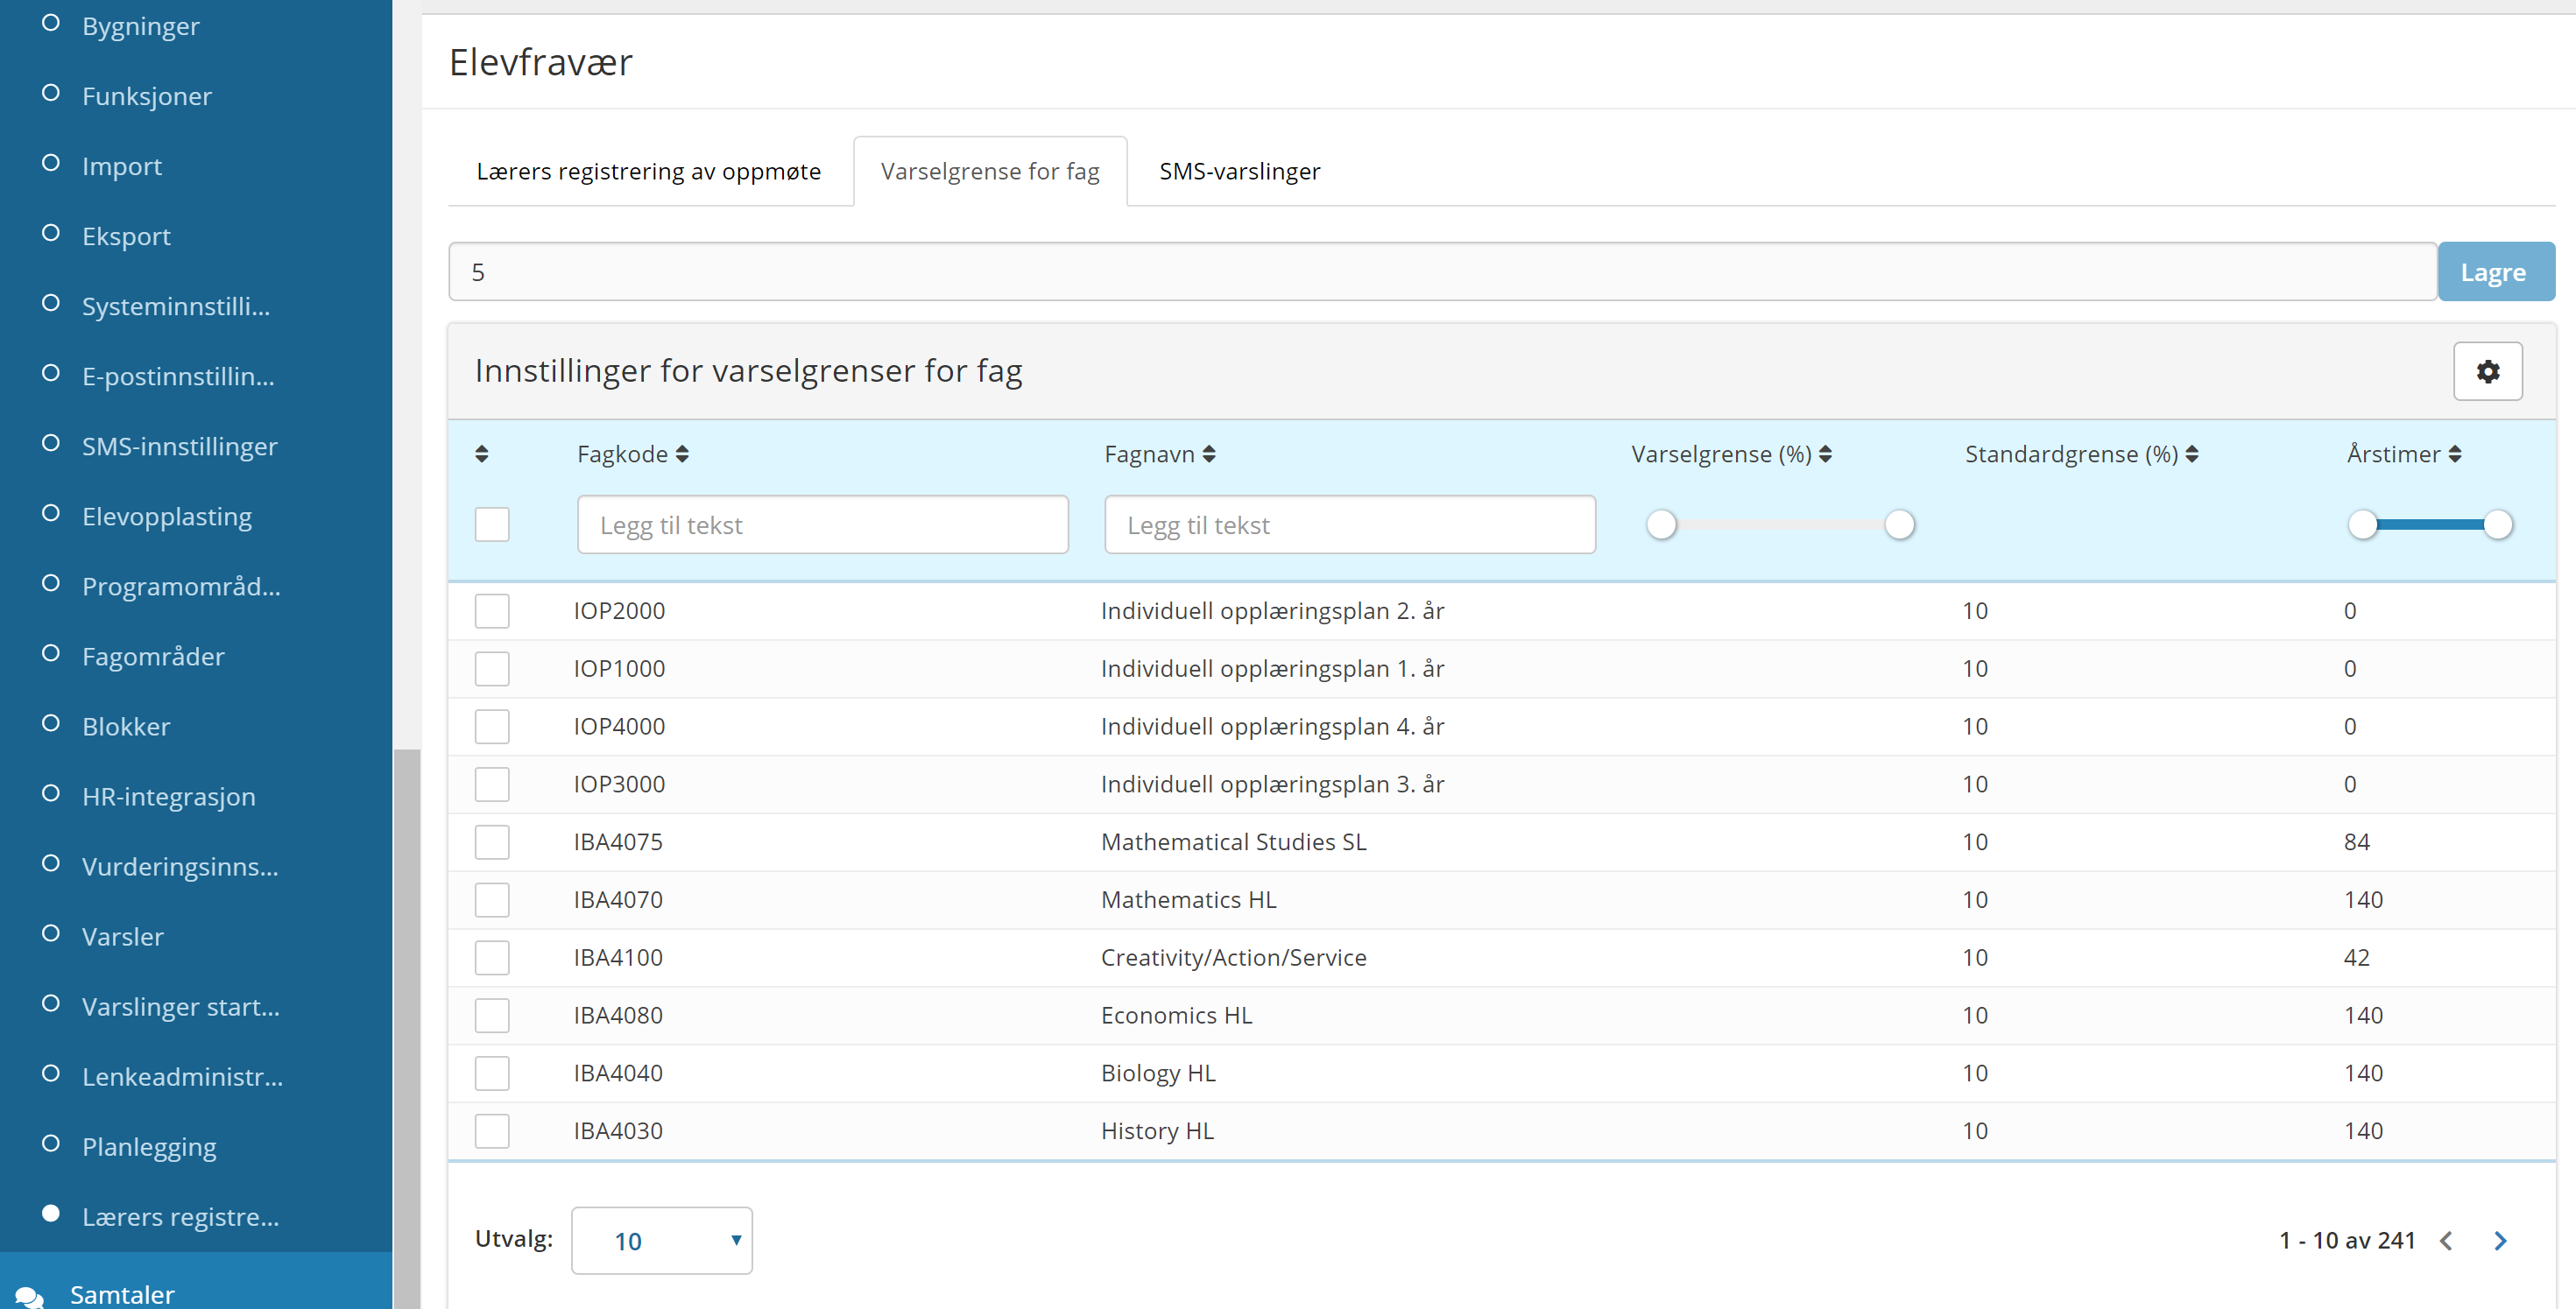Click the 'Biology HL' fagnavn cell

pyautogui.click(x=1158, y=1074)
